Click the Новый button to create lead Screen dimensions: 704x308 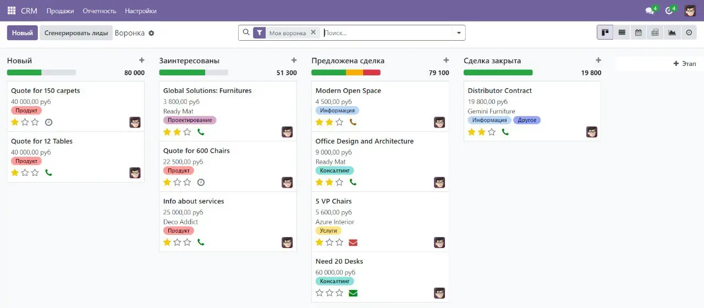tap(23, 33)
